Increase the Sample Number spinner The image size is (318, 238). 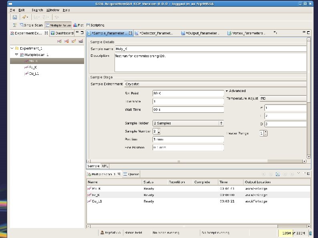159,130
